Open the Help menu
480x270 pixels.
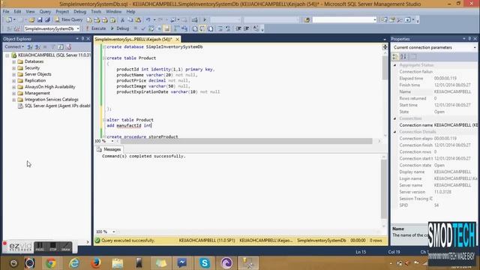pos(130,12)
